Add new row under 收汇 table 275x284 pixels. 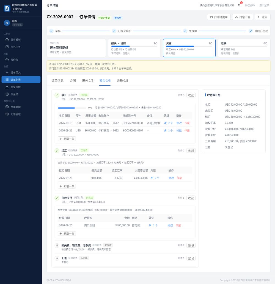tap(67, 139)
